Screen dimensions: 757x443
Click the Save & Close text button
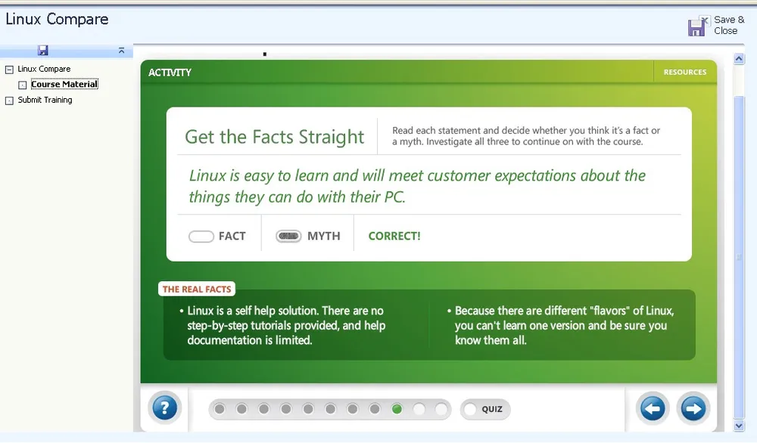click(x=728, y=26)
